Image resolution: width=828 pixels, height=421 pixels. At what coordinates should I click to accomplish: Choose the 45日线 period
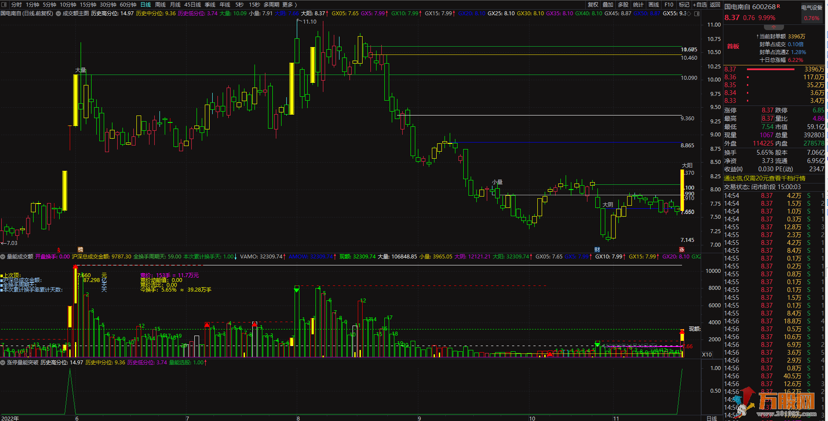[193, 4]
